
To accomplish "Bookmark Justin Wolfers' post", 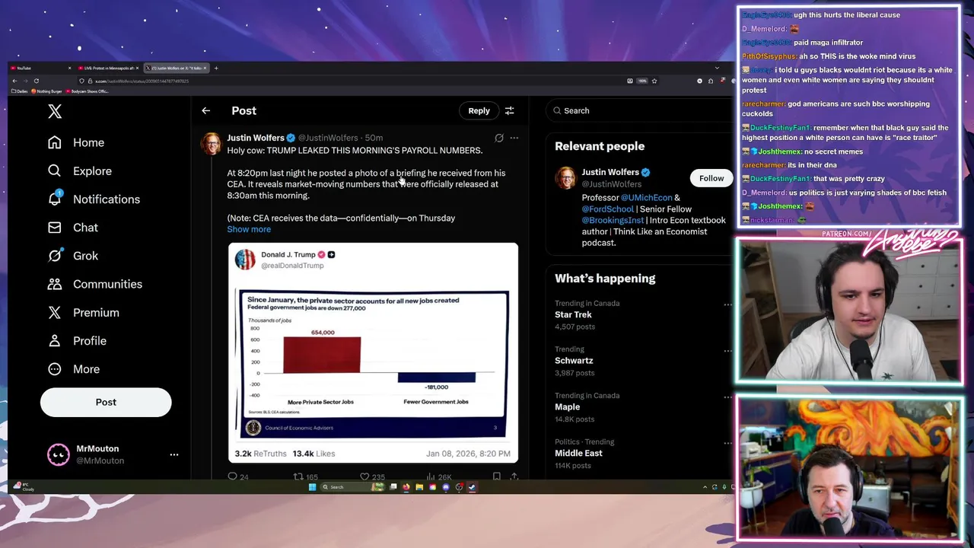I will click(x=496, y=476).
